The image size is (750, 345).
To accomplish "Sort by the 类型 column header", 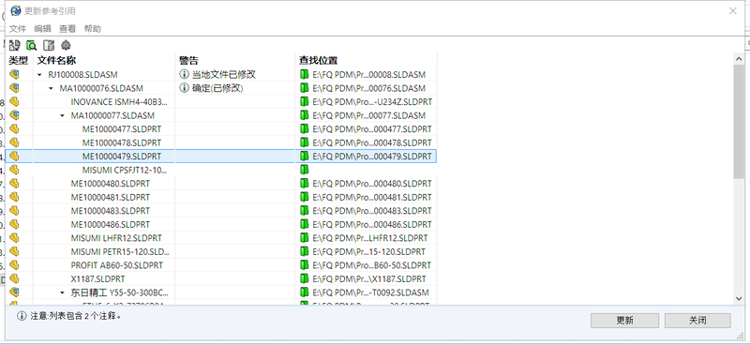I will tap(19, 60).
